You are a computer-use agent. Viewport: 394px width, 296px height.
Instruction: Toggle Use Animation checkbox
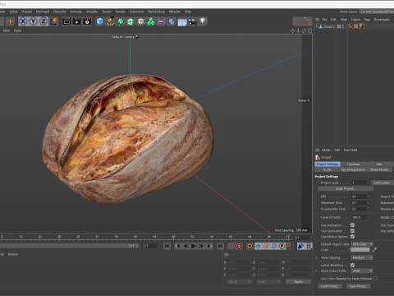coord(352,225)
